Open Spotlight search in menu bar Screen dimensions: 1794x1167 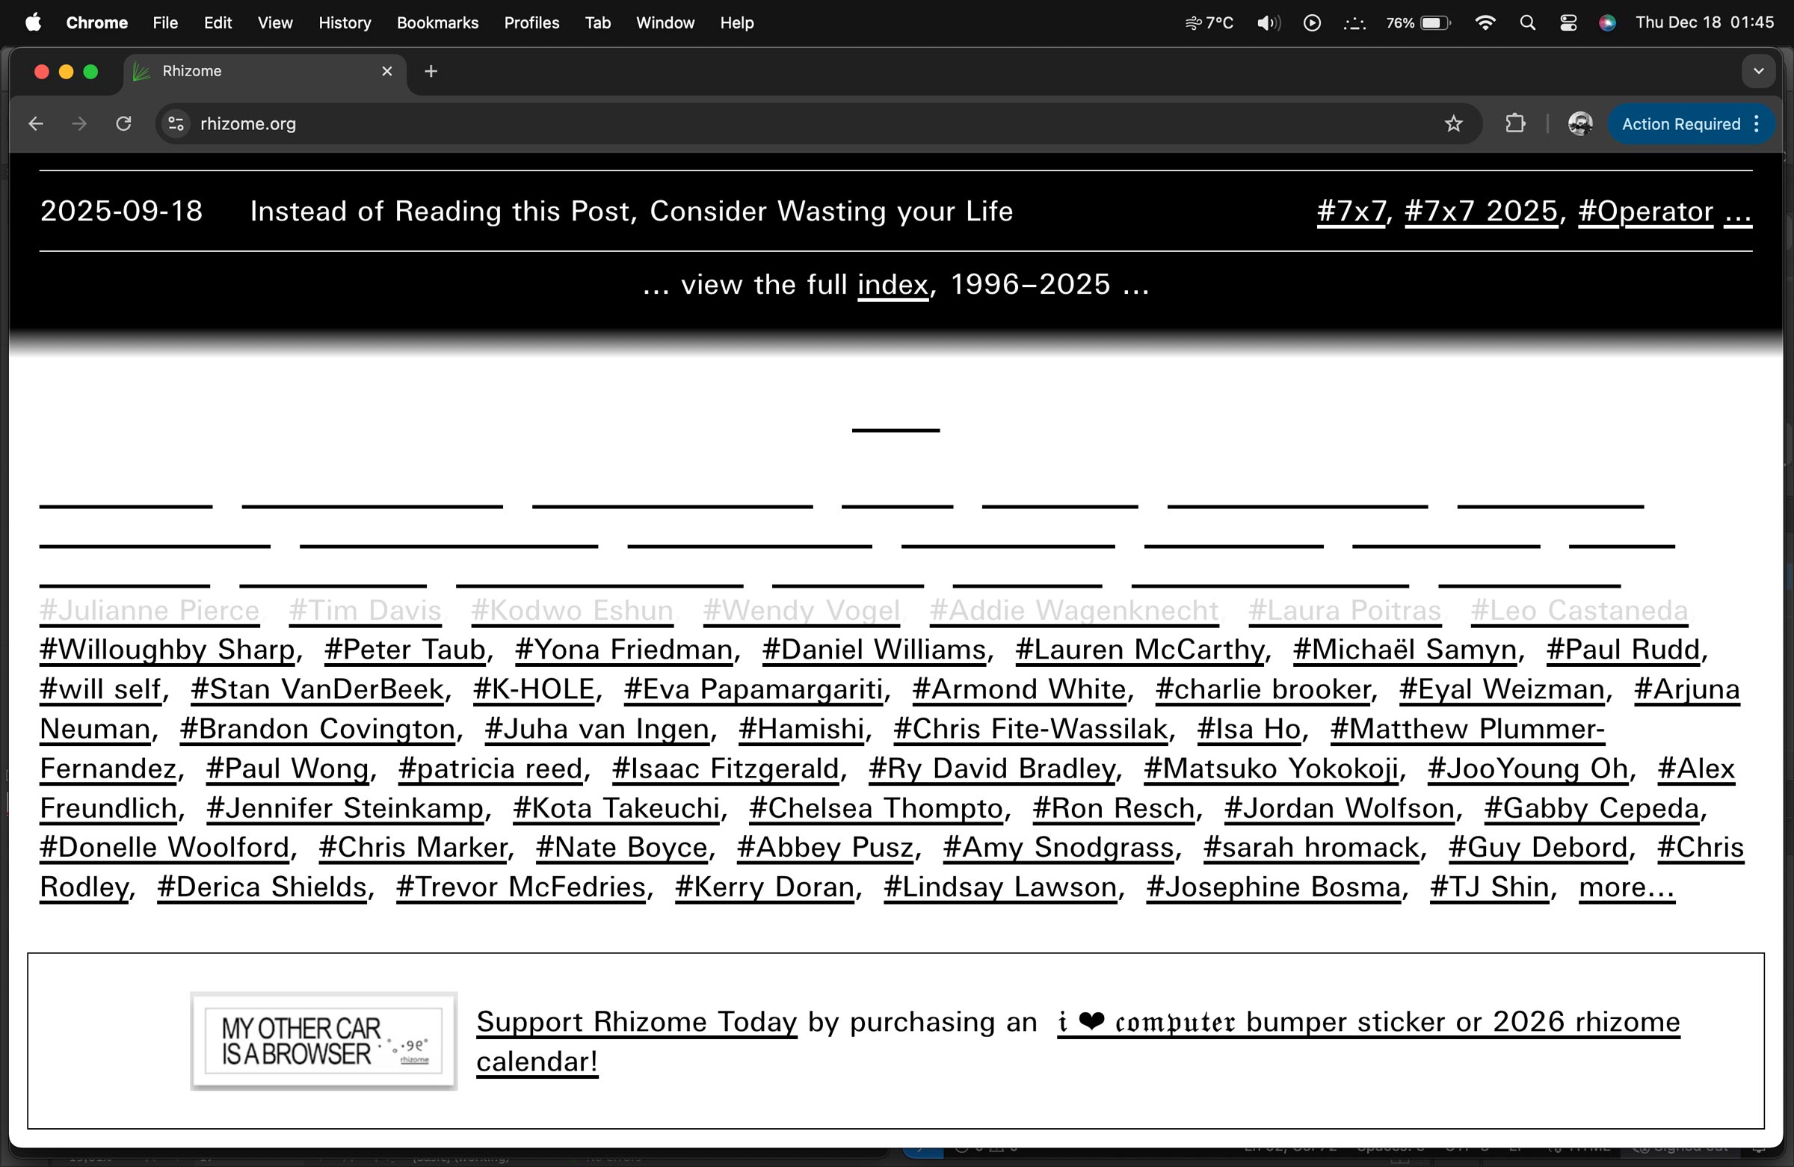click(x=1527, y=22)
